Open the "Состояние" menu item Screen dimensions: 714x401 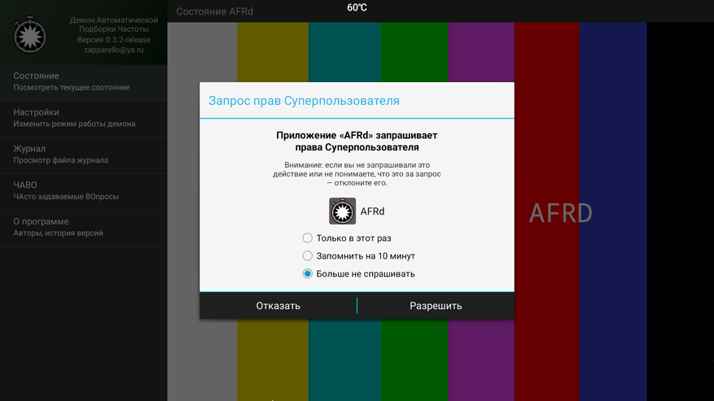click(x=84, y=82)
